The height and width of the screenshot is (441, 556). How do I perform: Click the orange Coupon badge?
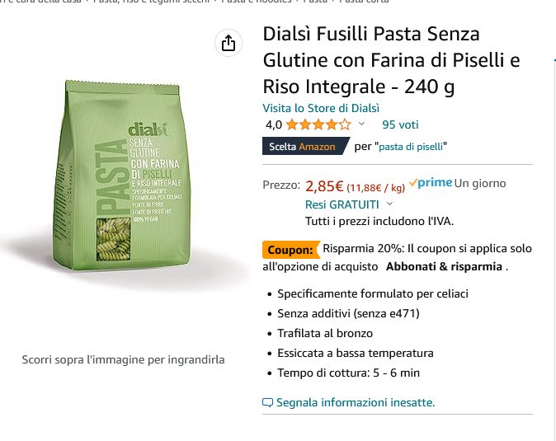(290, 250)
